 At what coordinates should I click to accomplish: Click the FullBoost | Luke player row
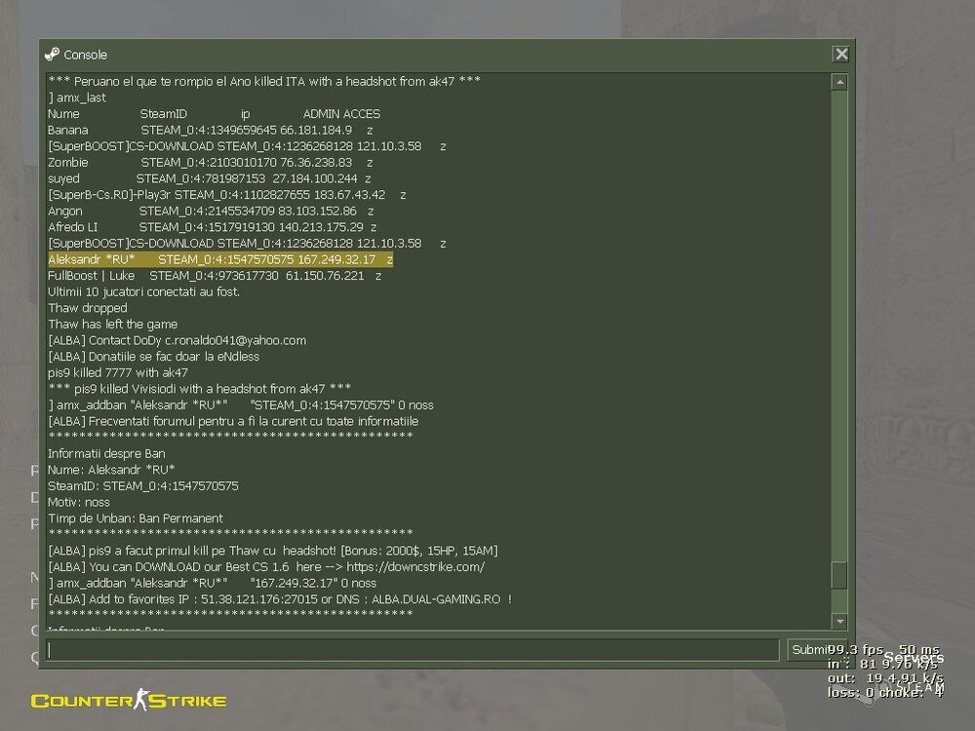pyautogui.click(x=214, y=276)
